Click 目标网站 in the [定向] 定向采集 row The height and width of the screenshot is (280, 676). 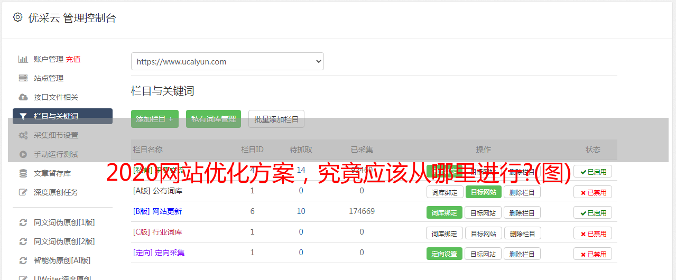[483, 254]
